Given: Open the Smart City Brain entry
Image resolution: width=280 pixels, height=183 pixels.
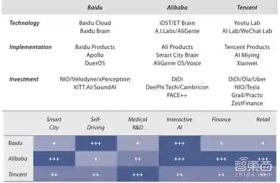Looking at the screenshot, I should point(177,55).
